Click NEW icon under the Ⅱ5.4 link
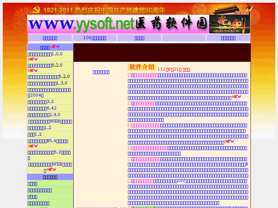The height and width of the screenshot is (208, 278). [33, 146]
